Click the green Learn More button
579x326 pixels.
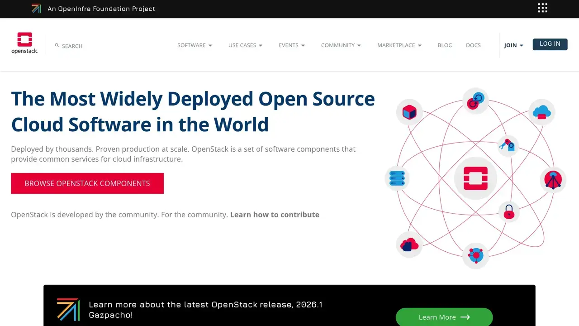(444, 317)
